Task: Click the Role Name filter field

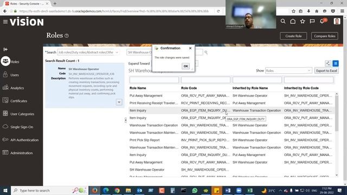Action: (x=154, y=80)
